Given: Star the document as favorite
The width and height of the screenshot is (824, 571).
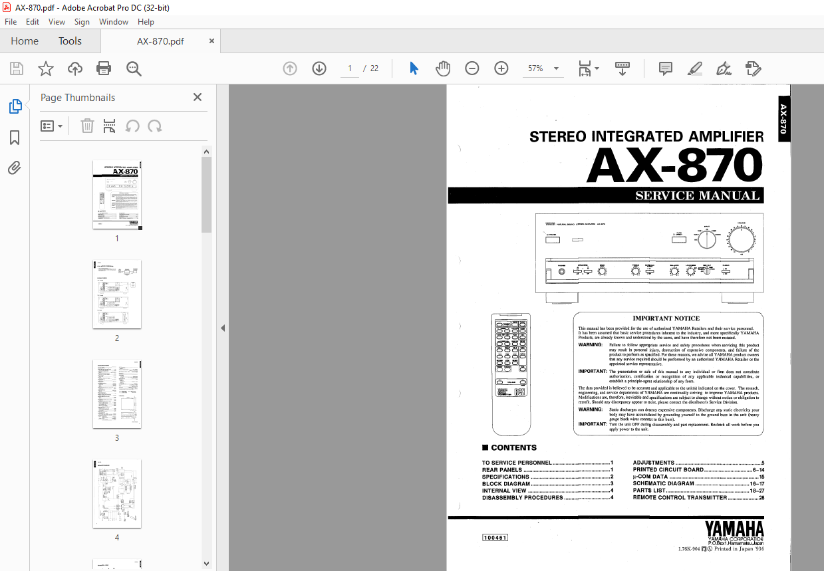Looking at the screenshot, I should pos(45,68).
